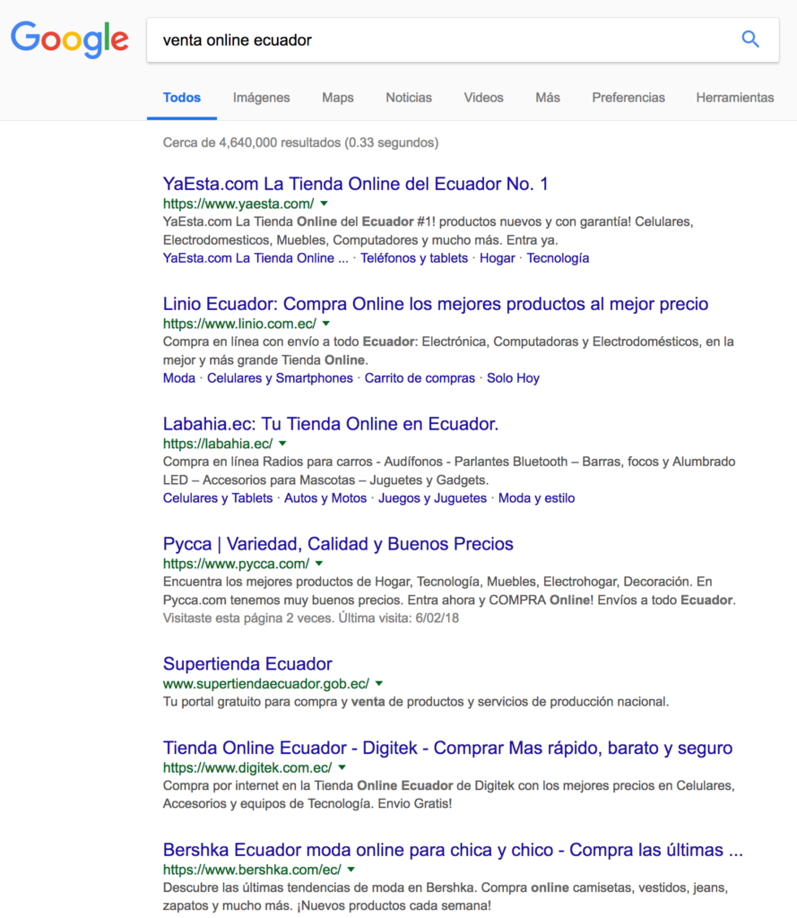Expand the dropdown arrow next to labahia.ec URL
The height and width of the screenshot is (918, 797).
(282, 444)
